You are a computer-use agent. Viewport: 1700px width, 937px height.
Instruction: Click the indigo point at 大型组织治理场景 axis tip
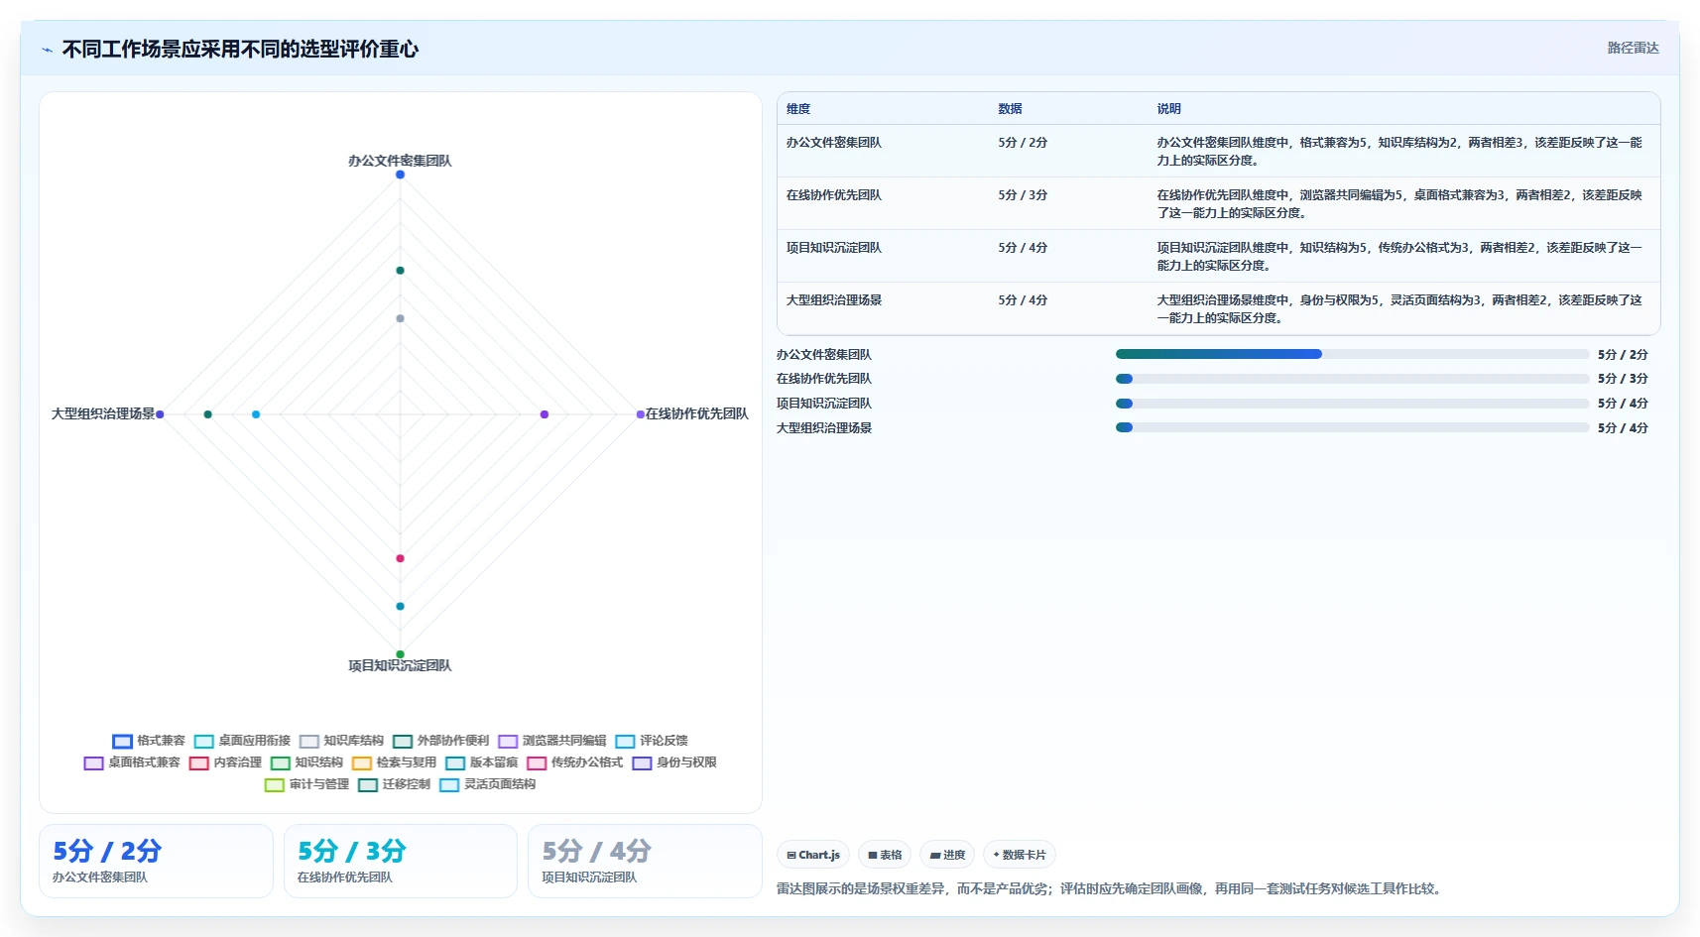(160, 414)
